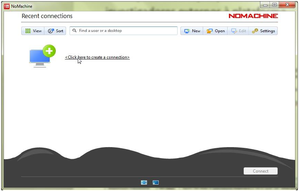Focus the 'Find a user or a desktop' field

[x=126, y=31]
